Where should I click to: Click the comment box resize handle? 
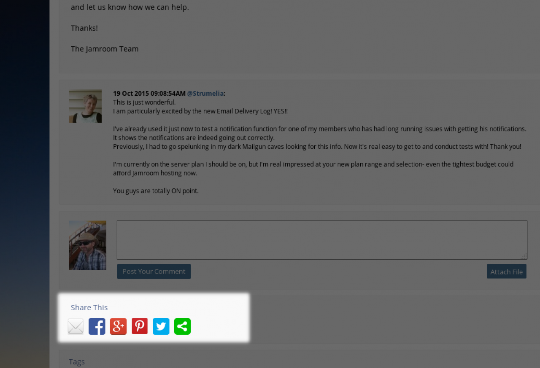[x=524, y=256]
